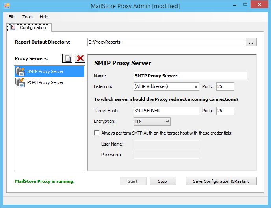This screenshot has width=271, height=208.
Task: Open the File menu
Action: tap(12, 17)
